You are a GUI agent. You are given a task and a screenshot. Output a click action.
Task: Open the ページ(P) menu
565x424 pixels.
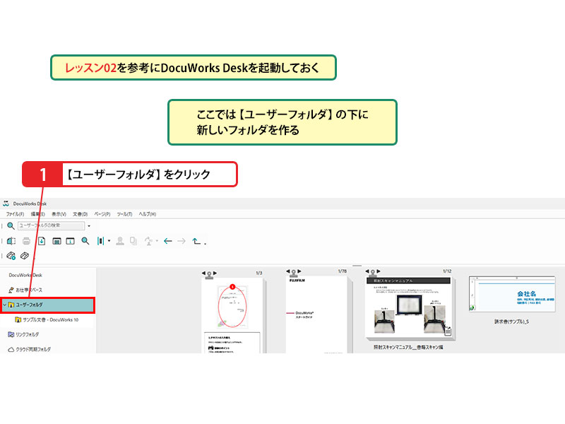pos(102,214)
